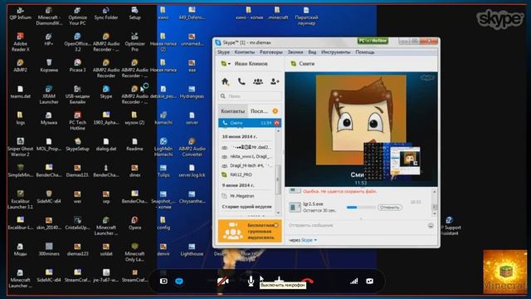
Task: Open the config folder on the desktop
Action: pyautogui.click(x=163, y=223)
